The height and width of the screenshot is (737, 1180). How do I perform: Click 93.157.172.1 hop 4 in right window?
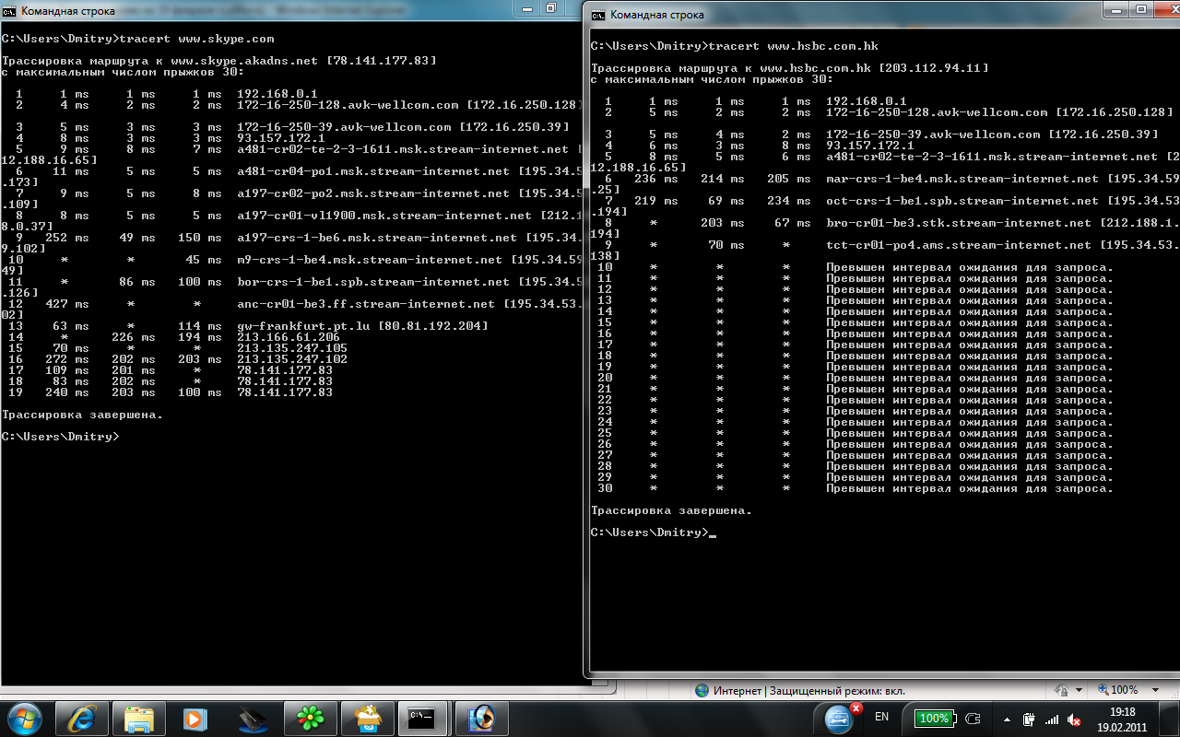coord(870,146)
